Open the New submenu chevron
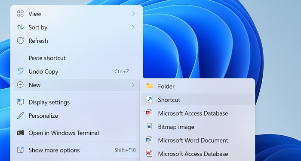The width and height of the screenshot is (301, 161). pyautogui.click(x=133, y=85)
